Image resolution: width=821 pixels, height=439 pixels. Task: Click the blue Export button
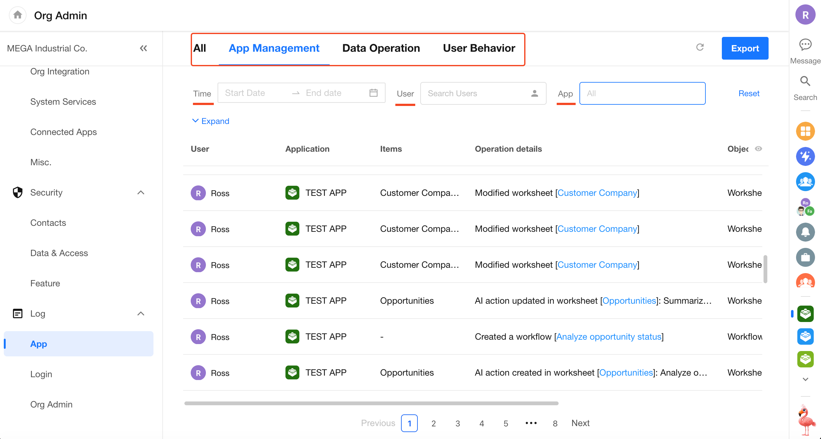pos(745,48)
